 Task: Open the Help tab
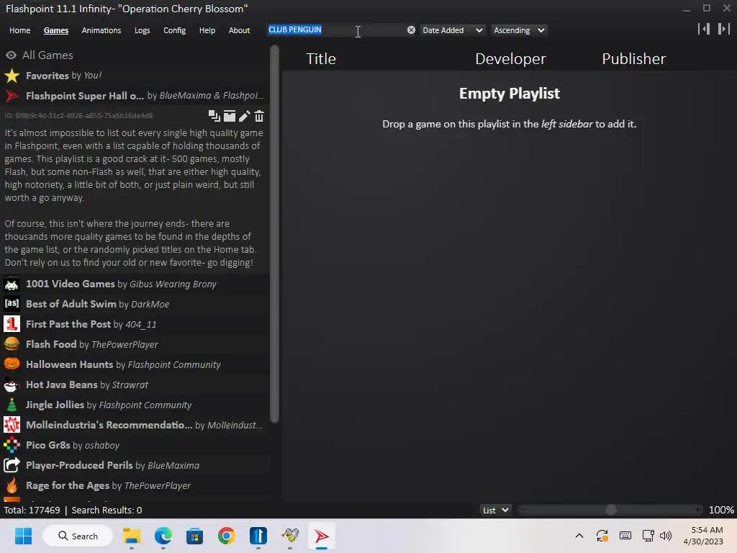click(x=207, y=30)
